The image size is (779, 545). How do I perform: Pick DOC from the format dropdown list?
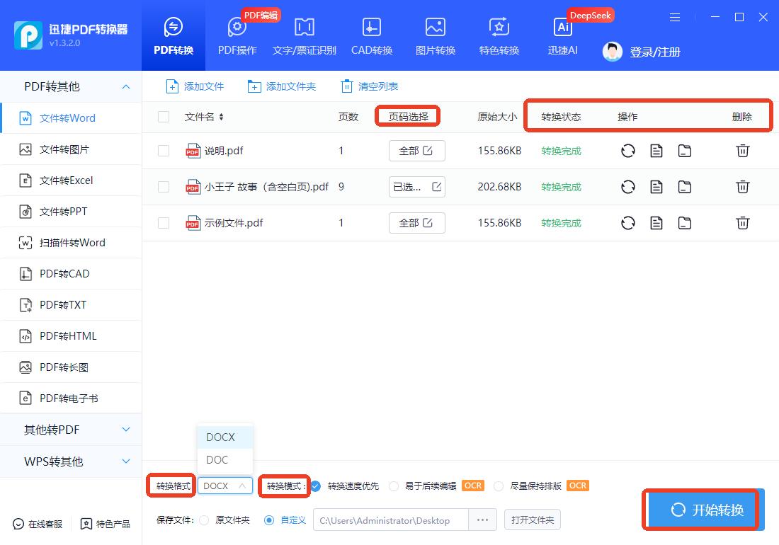tap(217, 460)
